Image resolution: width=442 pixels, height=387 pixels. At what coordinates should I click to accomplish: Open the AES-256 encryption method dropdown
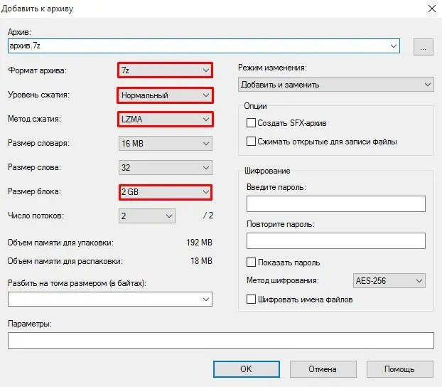[x=389, y=280]
